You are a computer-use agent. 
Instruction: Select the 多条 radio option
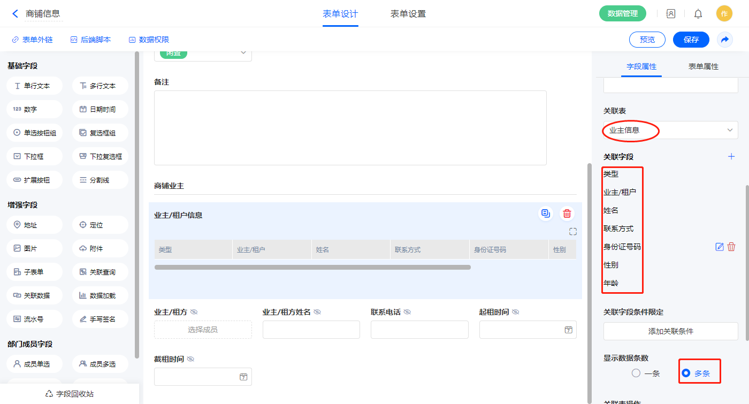pos(686,373)
